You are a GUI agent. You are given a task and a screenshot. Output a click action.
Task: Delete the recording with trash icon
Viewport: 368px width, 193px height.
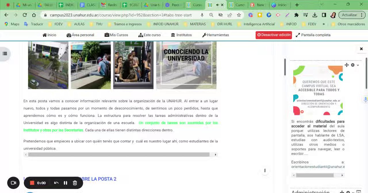pos(75,183)
